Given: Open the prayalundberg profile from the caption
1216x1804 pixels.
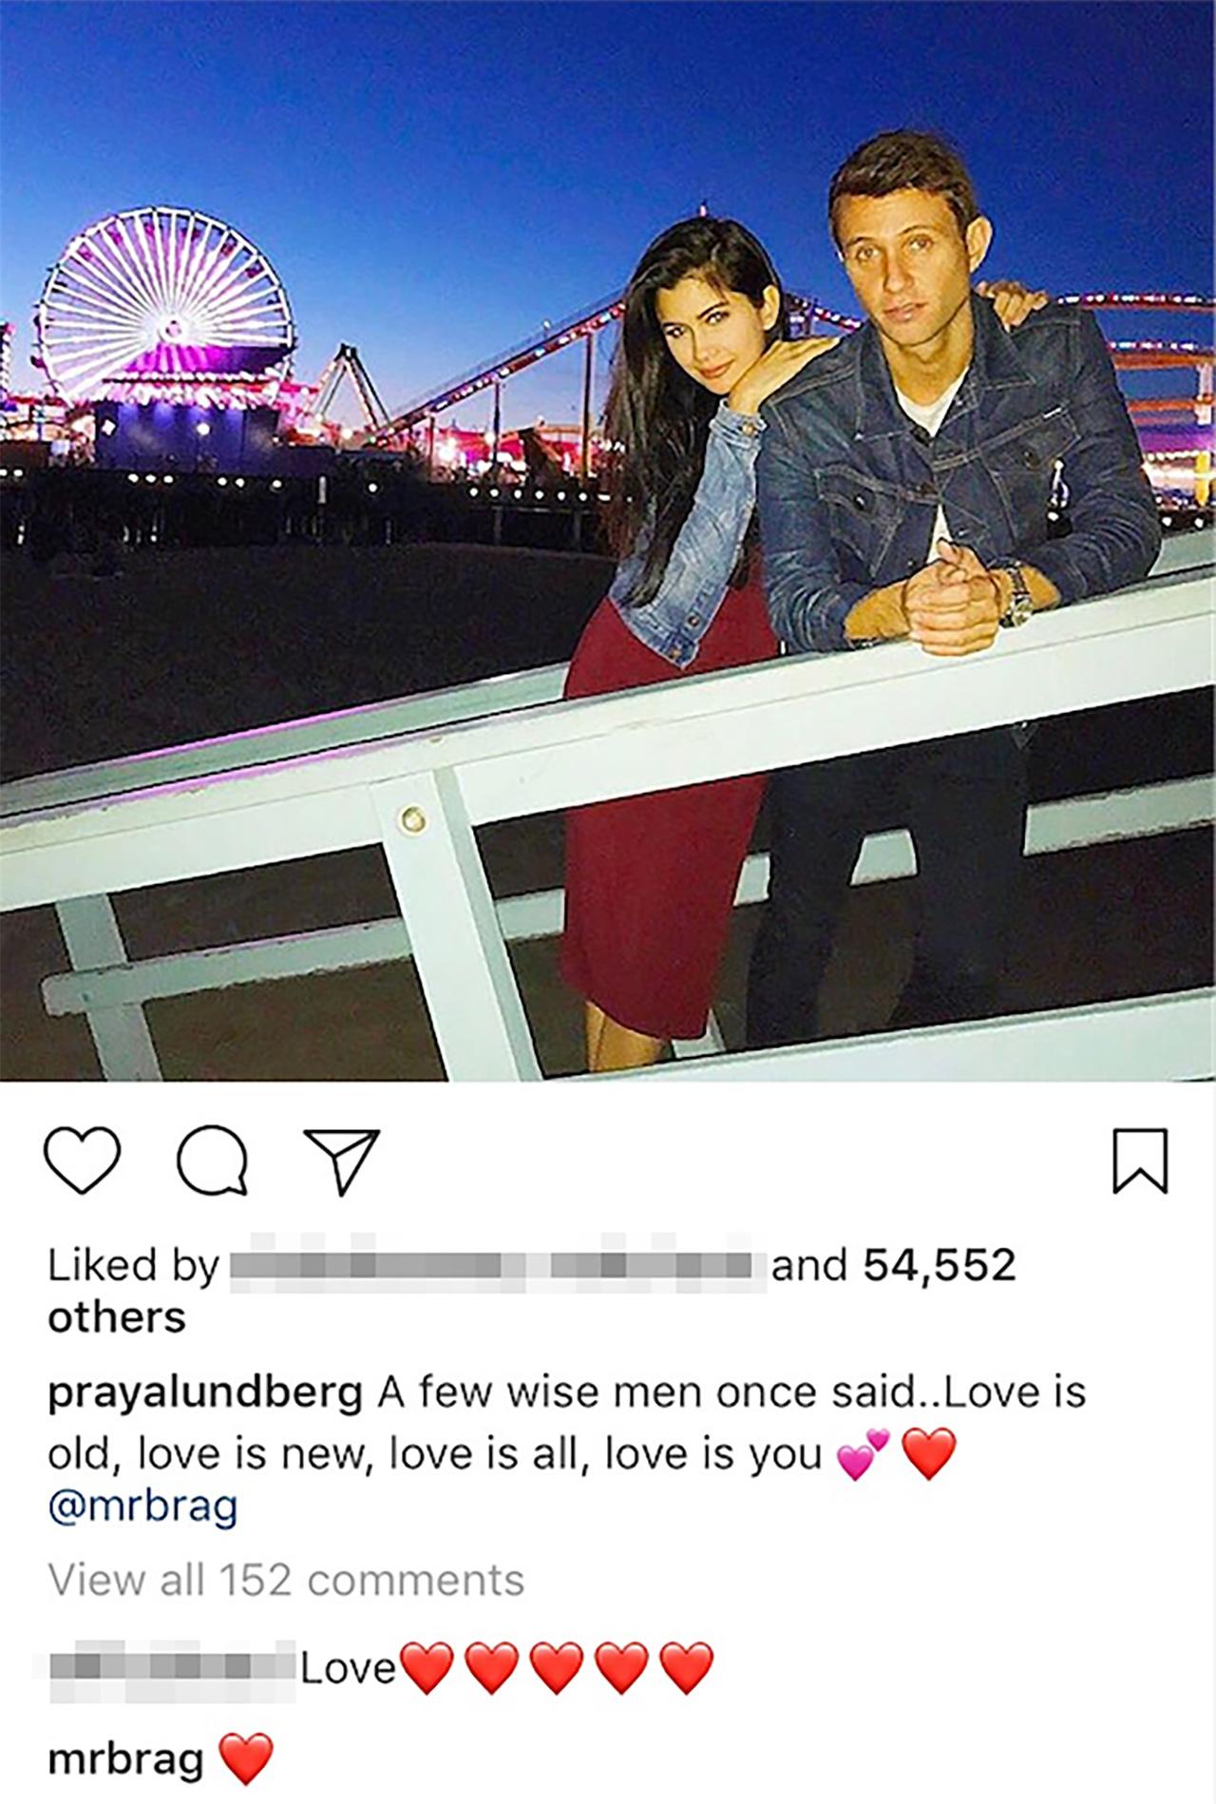Looking at the screenshot, I should coord(205,1394).
